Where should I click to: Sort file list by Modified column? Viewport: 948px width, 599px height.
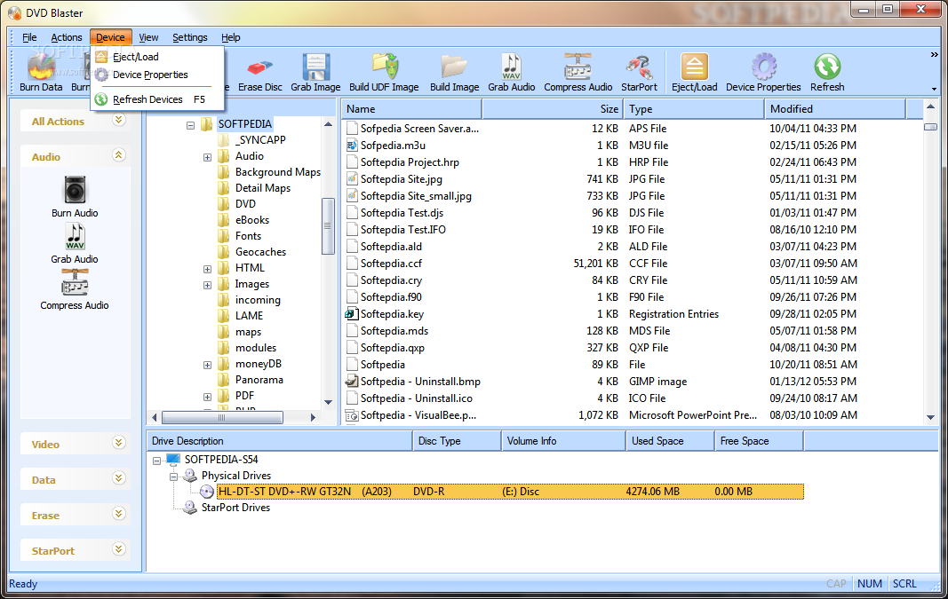tap(835, 109)
